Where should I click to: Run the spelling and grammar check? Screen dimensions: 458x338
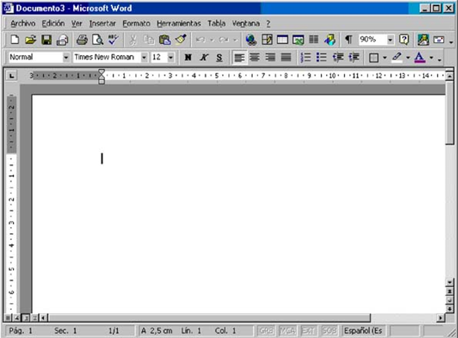click(x=113, y=40)
